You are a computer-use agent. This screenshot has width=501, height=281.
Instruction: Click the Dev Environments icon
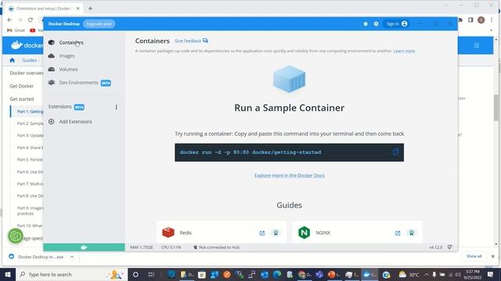(51, 83)
